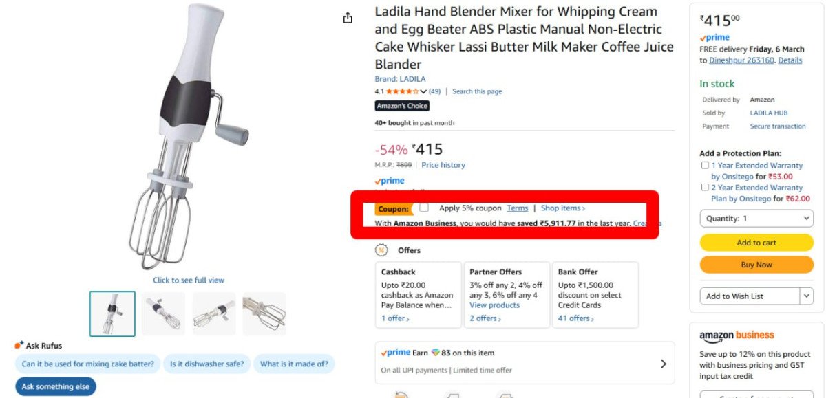Image resolution: width=826 pixels, height=398 pixels.
Task: Check the 1 Year Extended Warranty box
Action: click(705, 166)
